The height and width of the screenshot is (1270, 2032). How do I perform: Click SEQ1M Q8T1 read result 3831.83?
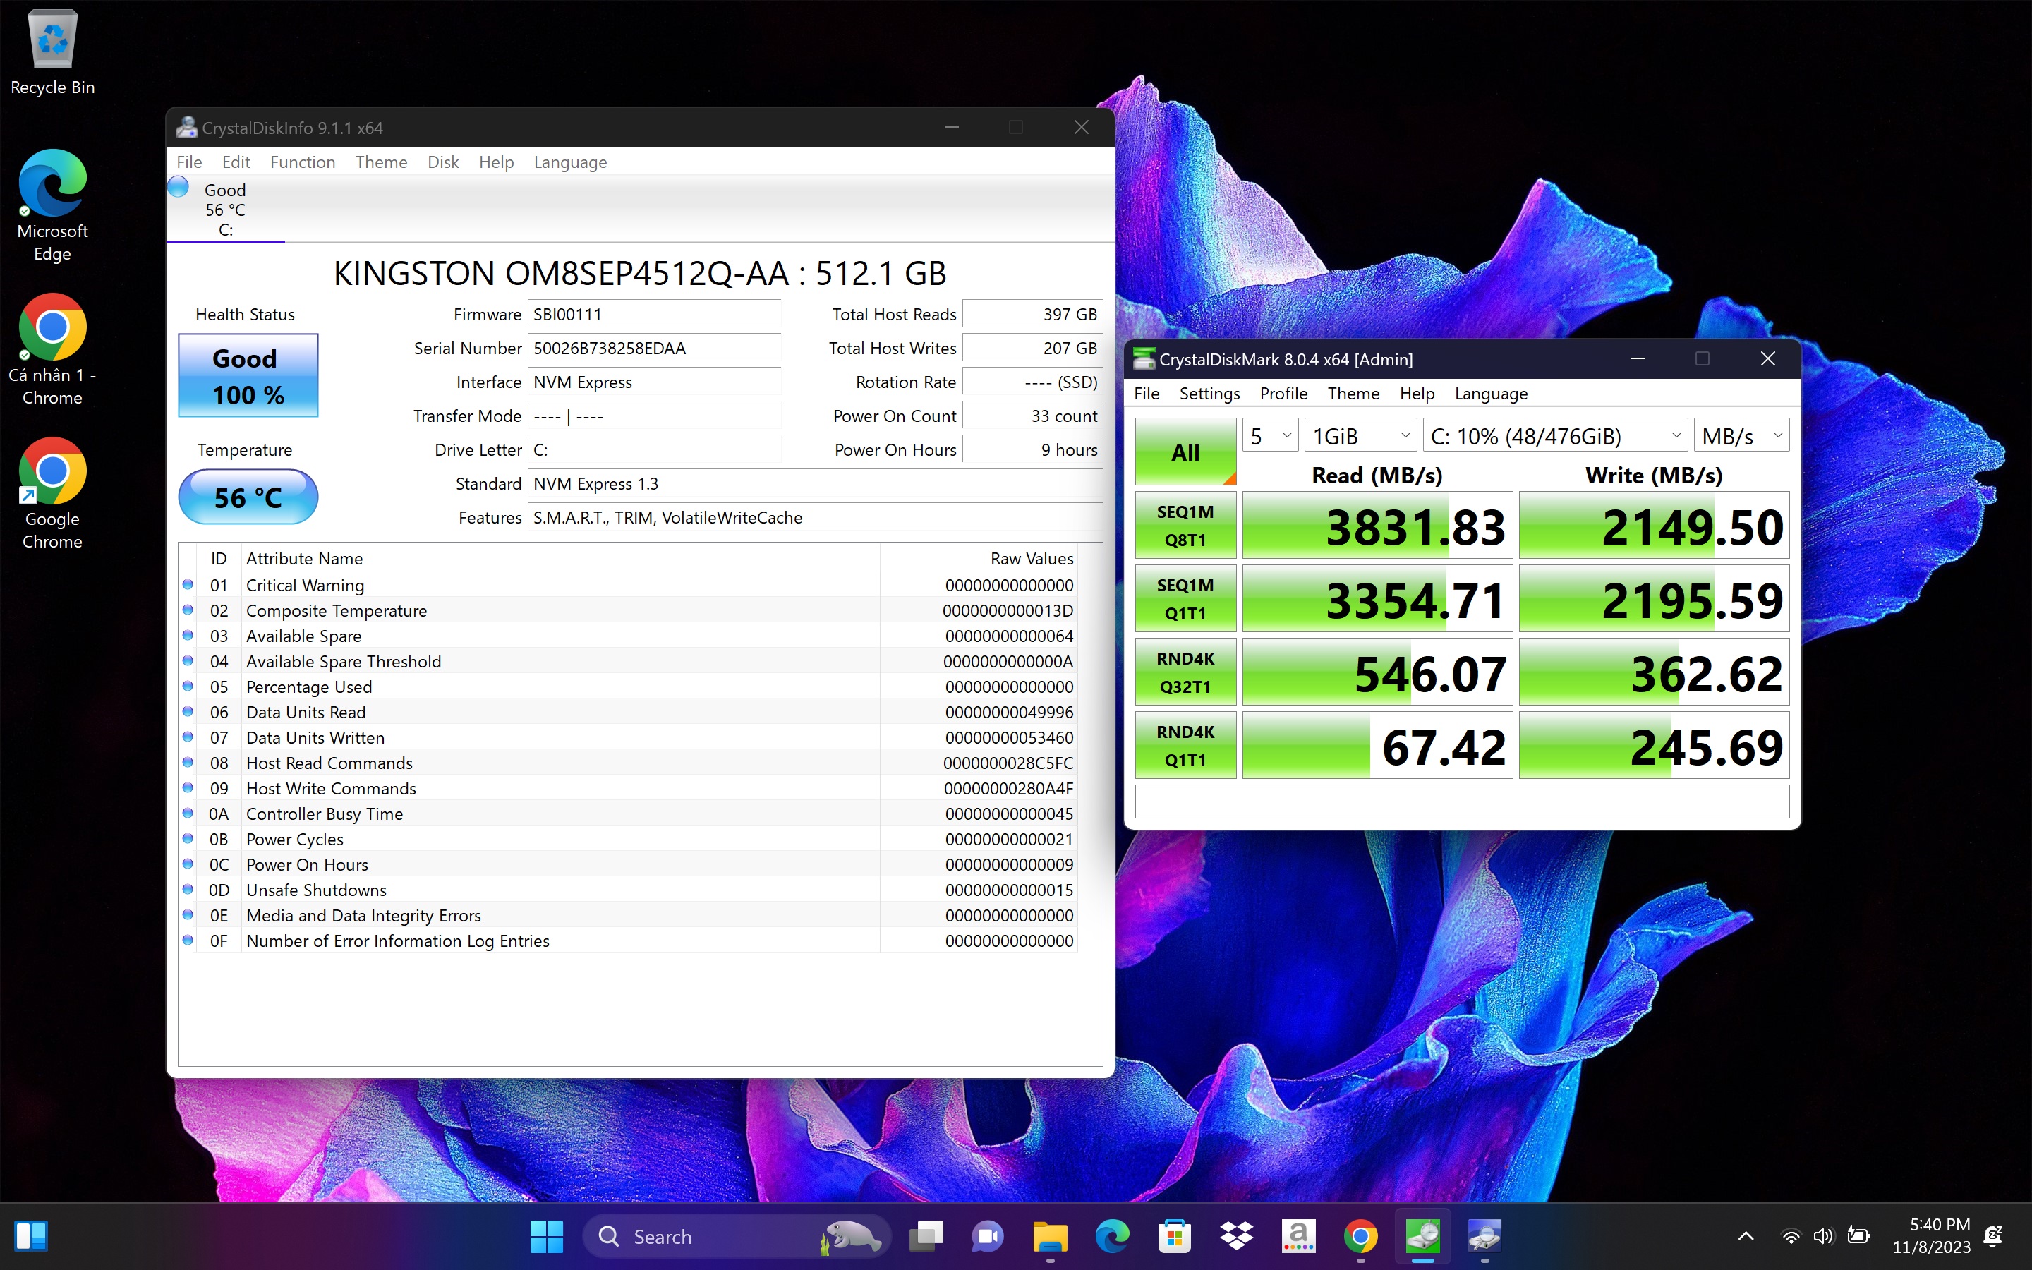point(1377,526)
